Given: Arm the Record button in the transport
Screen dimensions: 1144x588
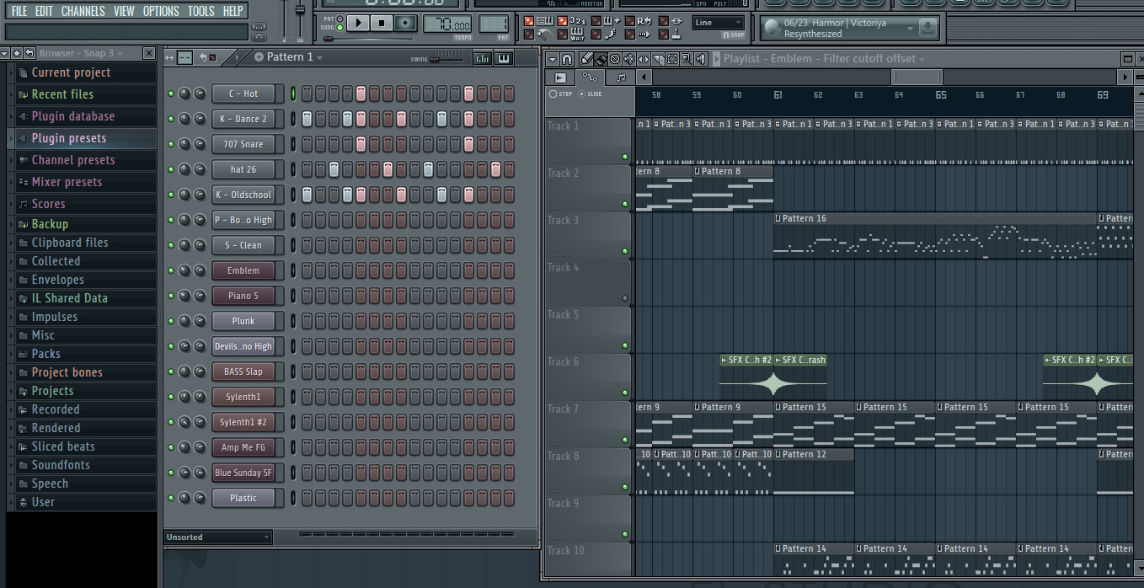Looking at the screenshot, I should [405, 23].
